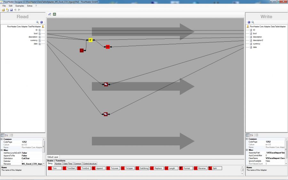
Task: Click the description field icon in Read panel
Action: pos(40,37)
